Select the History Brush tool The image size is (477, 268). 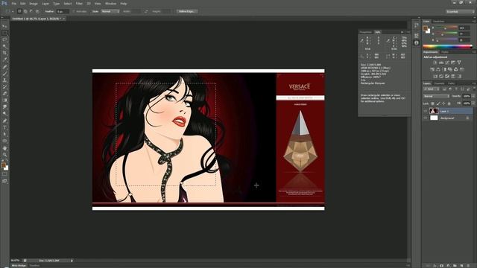point(4,87)
